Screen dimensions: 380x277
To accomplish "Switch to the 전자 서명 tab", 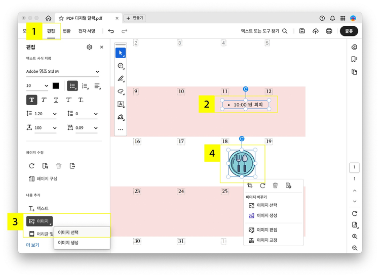I will point(87,31).
